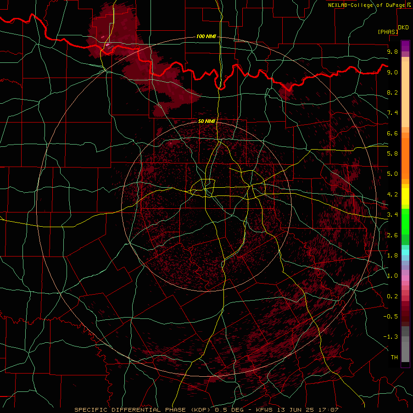Click the purple top band of the color bar
This screenshot has height=413, width=413.
(405, 46)
